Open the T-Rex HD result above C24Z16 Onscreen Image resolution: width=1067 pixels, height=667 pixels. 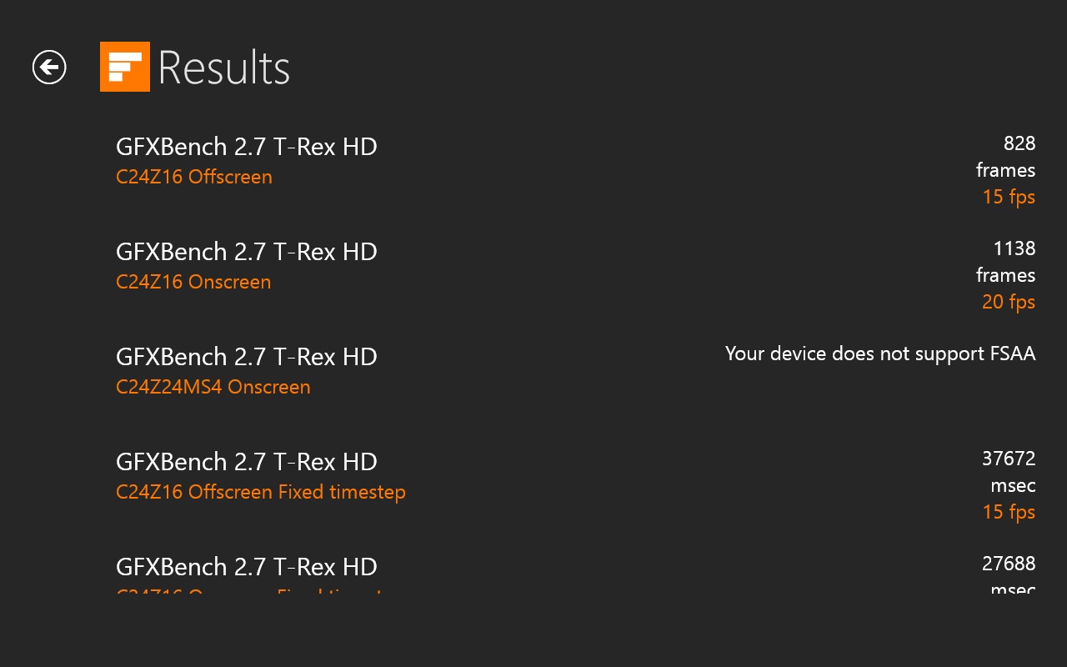[247, 252]
